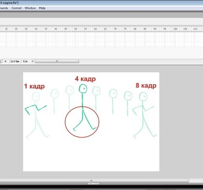Click frame 65 on the timeline ruler
This screenshot has width=203, height=190.
105,29
